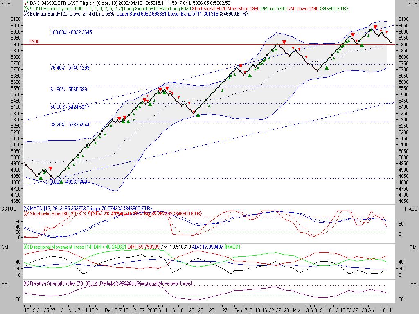Click the 61.80% - 5565.589 Fibonacci label
419x314 pixels.
coord(69,90)
